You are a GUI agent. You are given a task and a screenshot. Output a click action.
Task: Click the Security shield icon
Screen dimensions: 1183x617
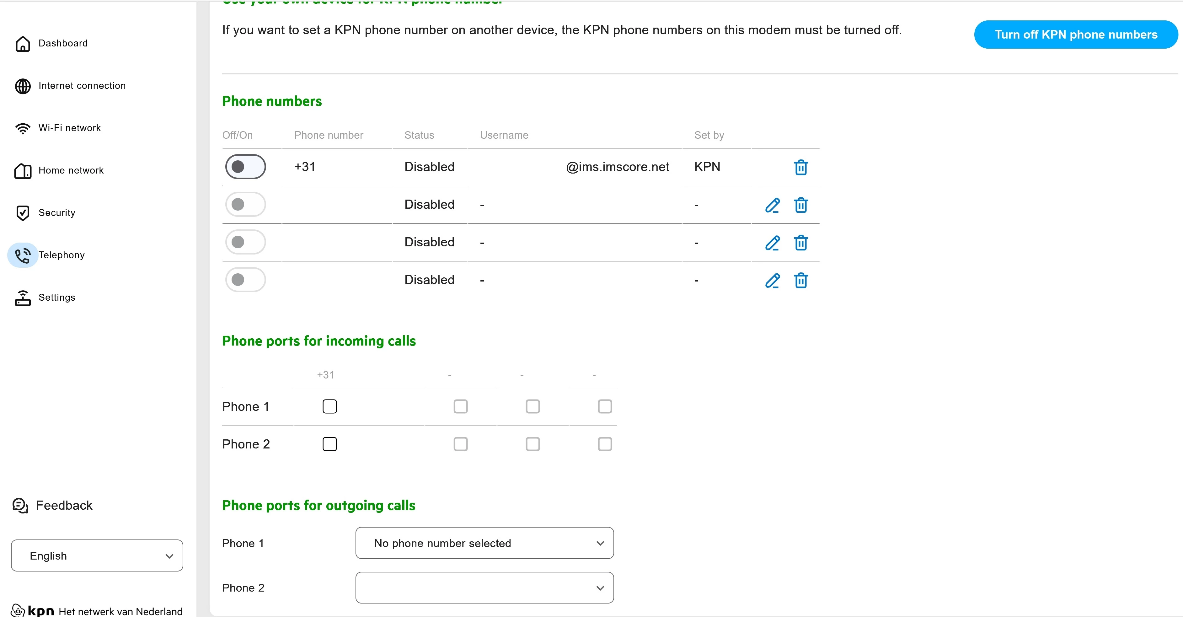23,213
